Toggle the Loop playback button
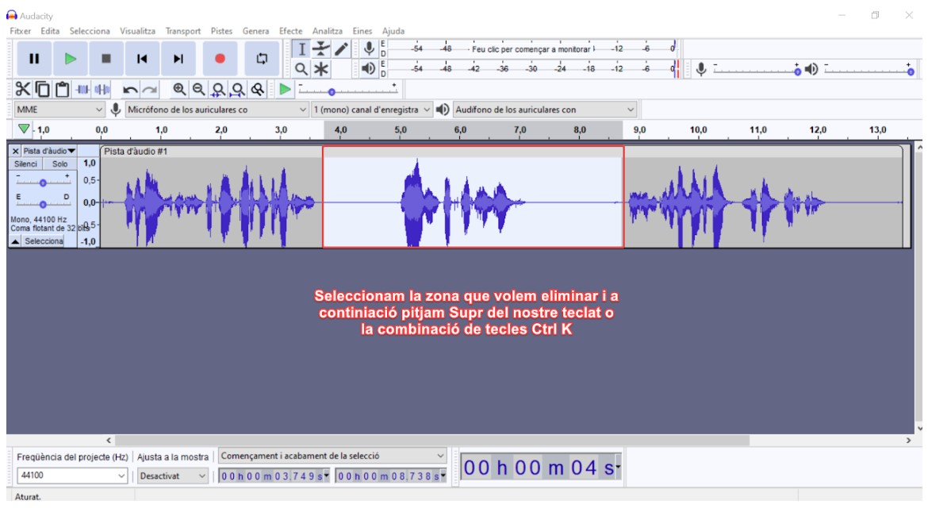The image size is (928, 508). (x=263, y=58)
